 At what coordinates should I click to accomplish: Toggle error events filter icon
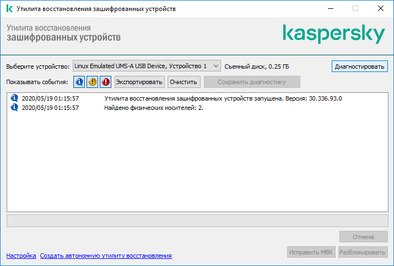(106, 82)
